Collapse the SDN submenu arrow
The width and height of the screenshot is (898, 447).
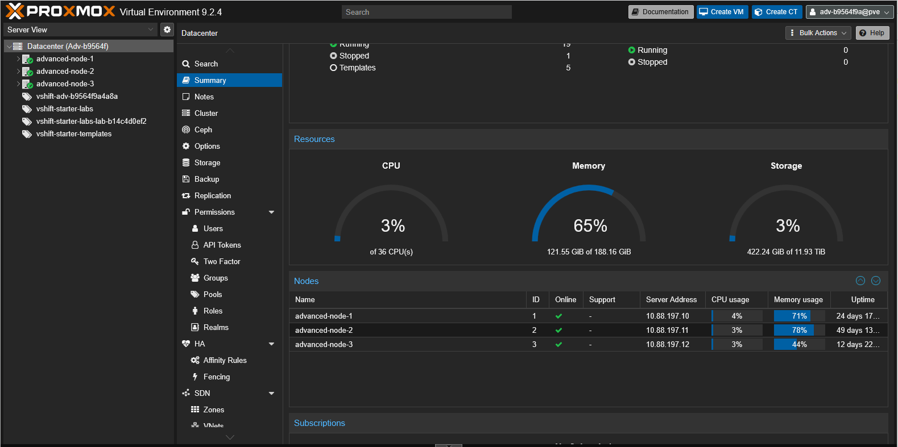[x=271, y=394]
